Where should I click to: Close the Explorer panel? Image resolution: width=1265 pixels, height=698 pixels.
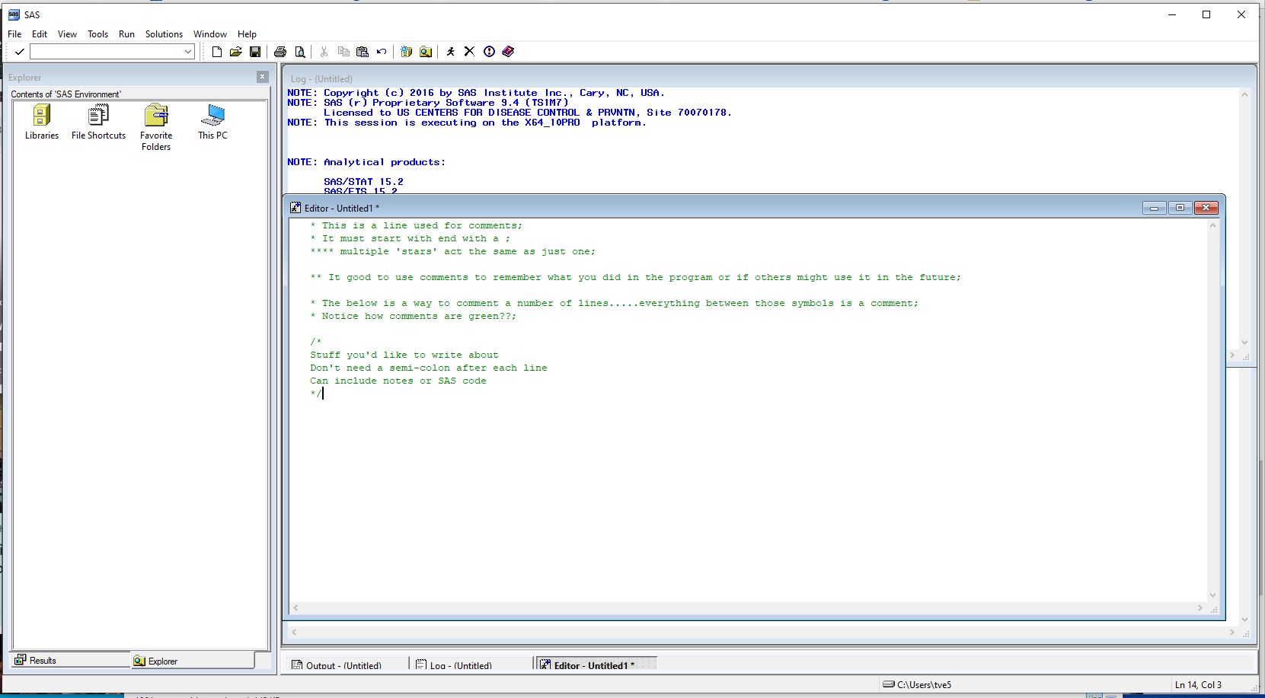point(263,77)
